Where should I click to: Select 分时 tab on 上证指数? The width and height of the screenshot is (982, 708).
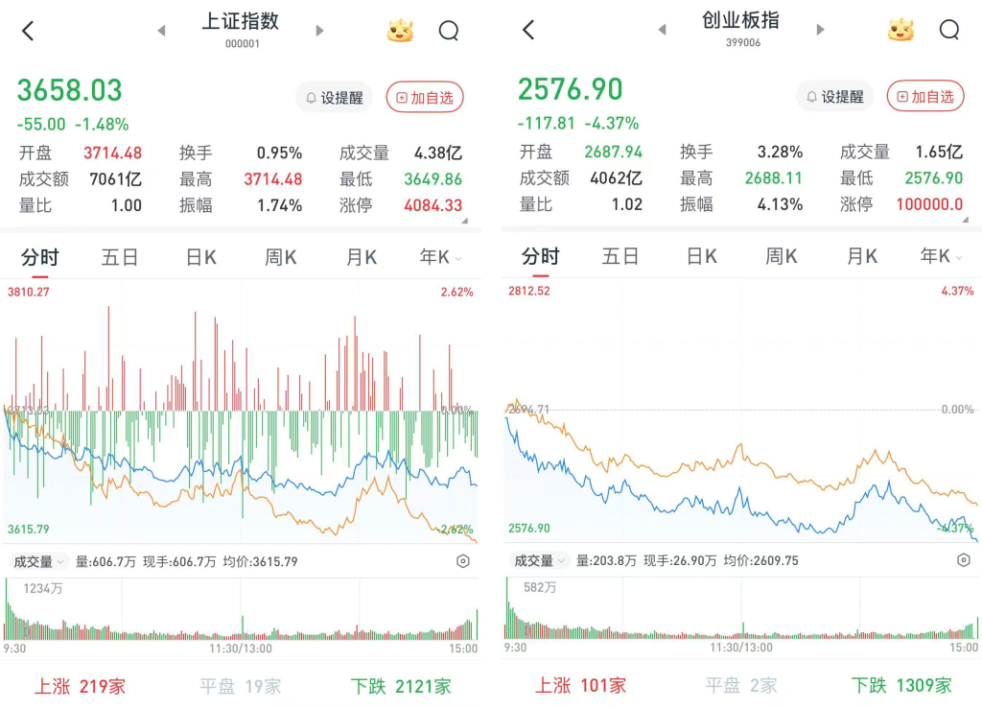pyautogui.click(x=39, y=257)
